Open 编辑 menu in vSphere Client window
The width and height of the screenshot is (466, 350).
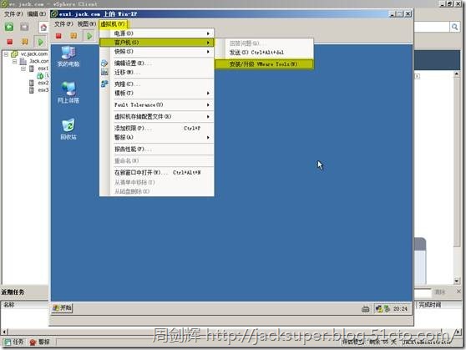(x=37, y=14)
